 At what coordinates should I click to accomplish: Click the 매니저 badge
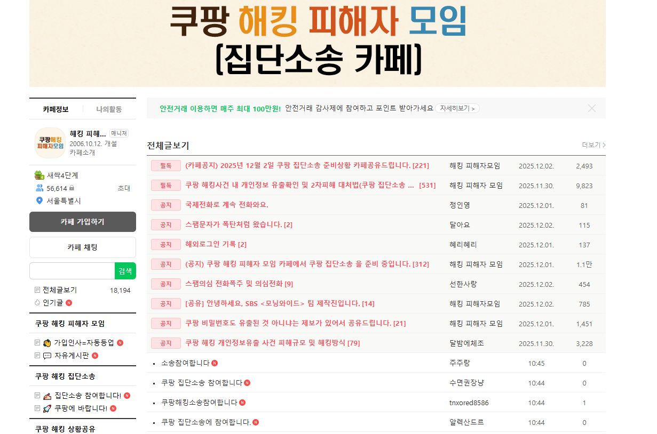[x=120, y=133]
